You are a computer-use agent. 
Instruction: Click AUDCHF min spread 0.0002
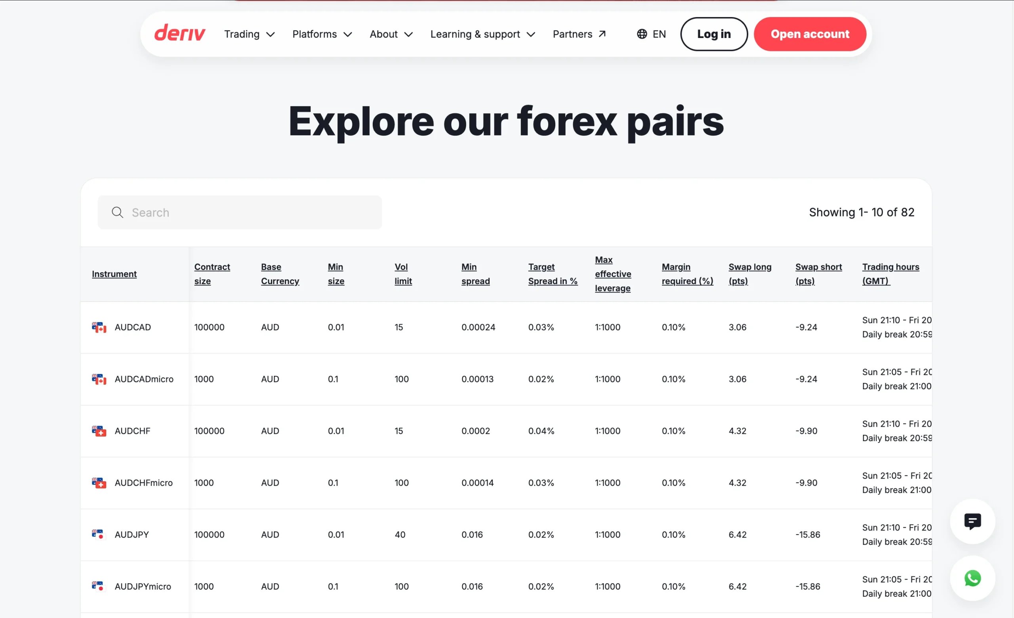[x=475, y=431]
